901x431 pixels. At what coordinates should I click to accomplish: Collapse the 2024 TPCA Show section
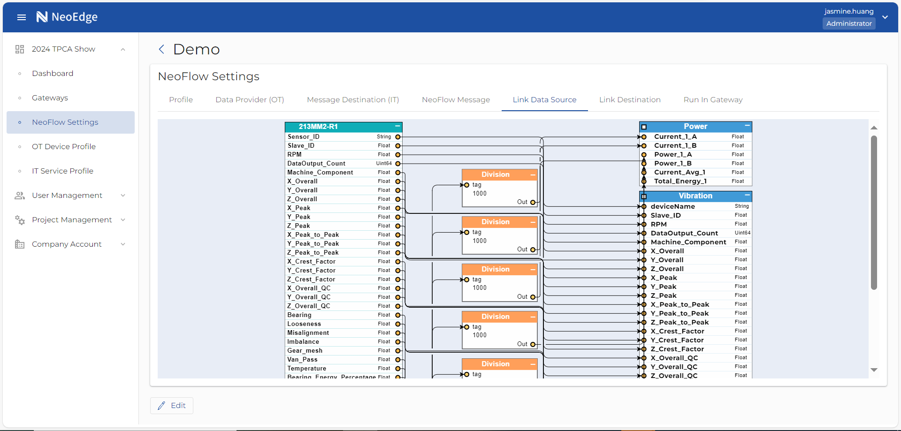click(x=123, y=49)
